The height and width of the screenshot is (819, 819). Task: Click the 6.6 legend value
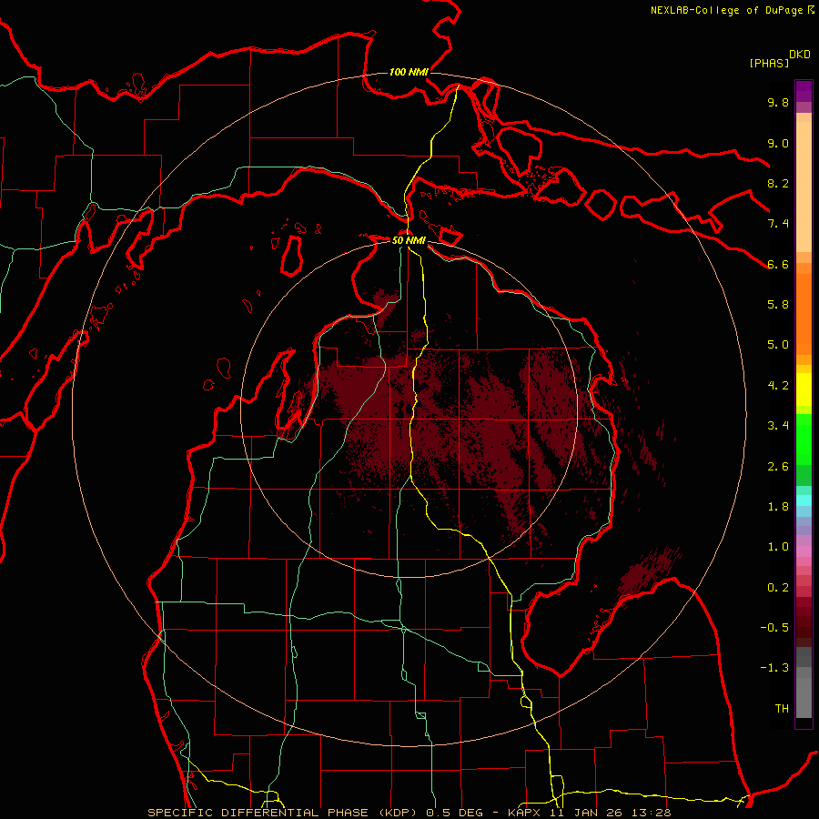tap(778, 264)
